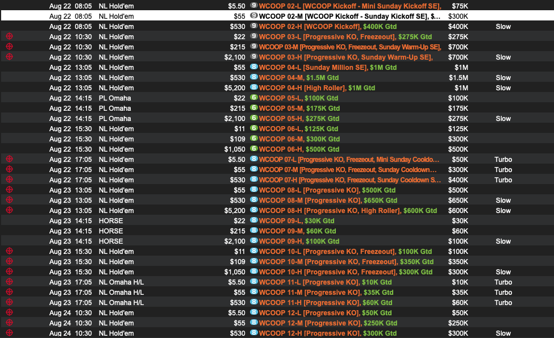The image size is (554, 338).
Task: Click the Turbo speed label on WCOOP 11-M row
Action: (x=503, y=293)
